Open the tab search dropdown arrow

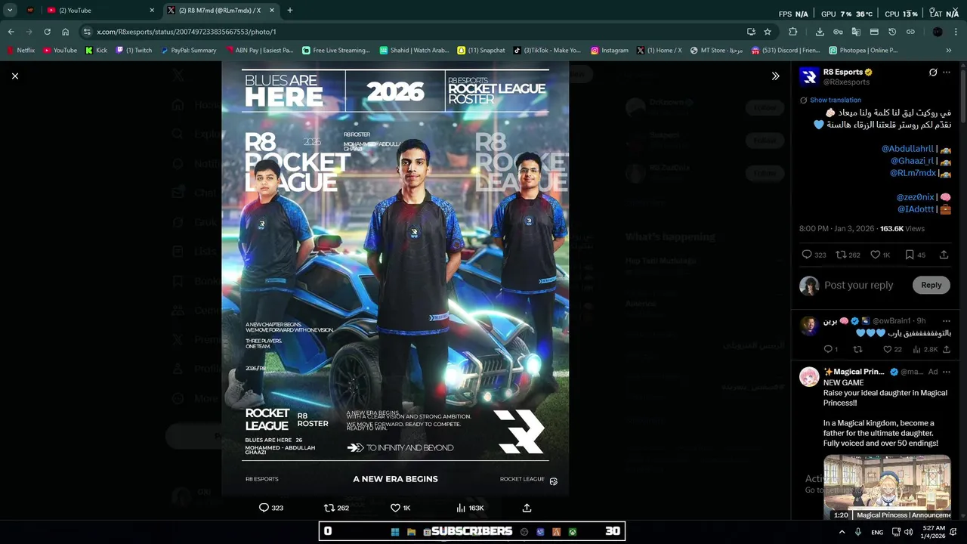coord(10,10)
